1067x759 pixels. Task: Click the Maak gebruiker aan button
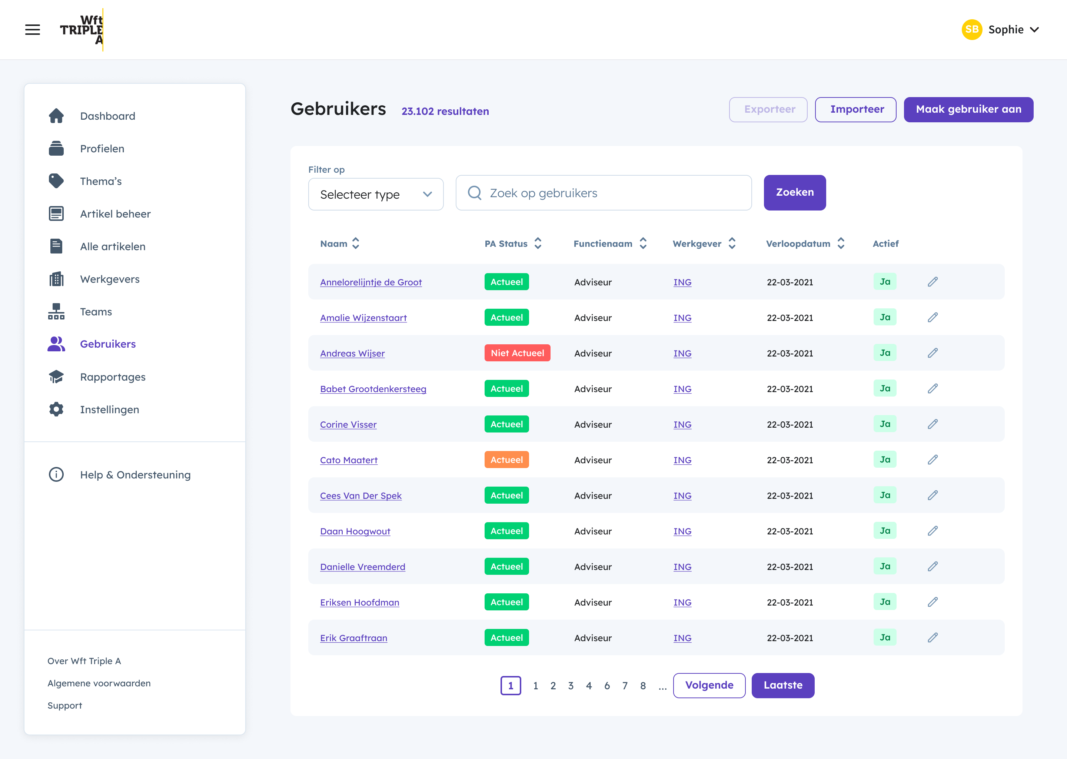click(968, 109)
